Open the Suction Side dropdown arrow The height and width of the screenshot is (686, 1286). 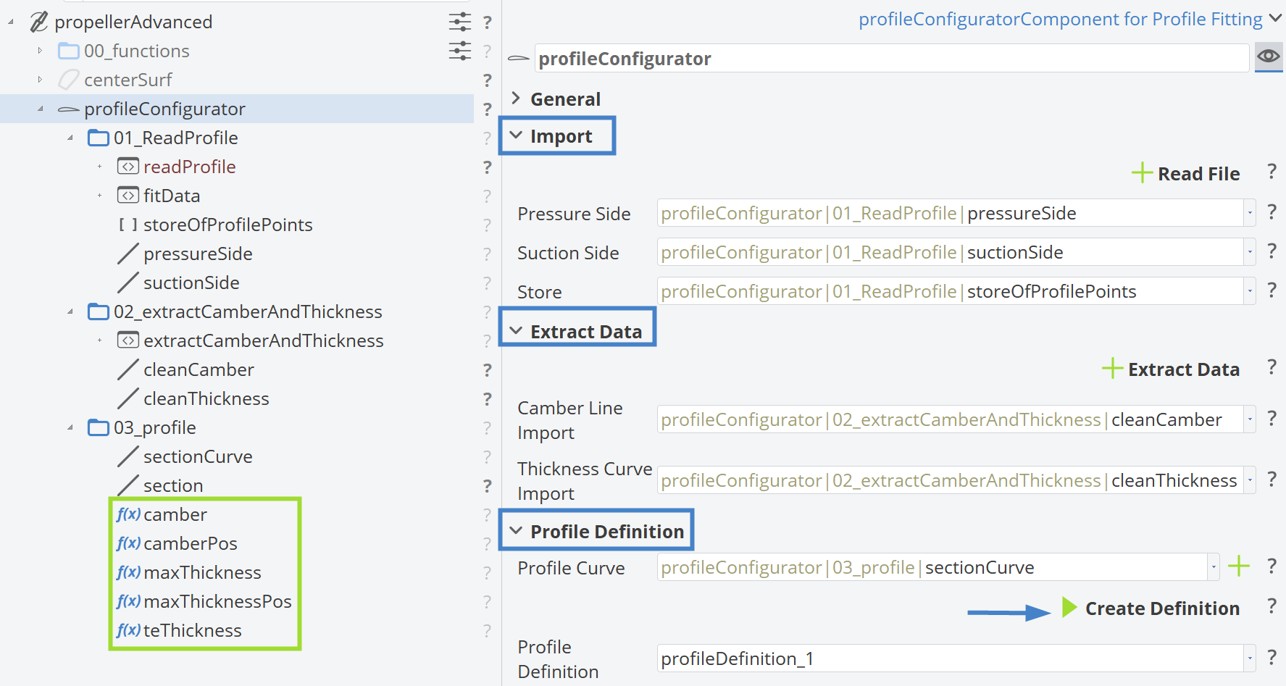(x=1250, y=252)
